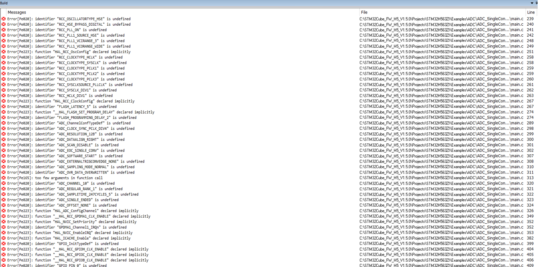Select the GPDMA1_Channel1_IRQn undefined error row
538x267 pixels.
(67, 227)
